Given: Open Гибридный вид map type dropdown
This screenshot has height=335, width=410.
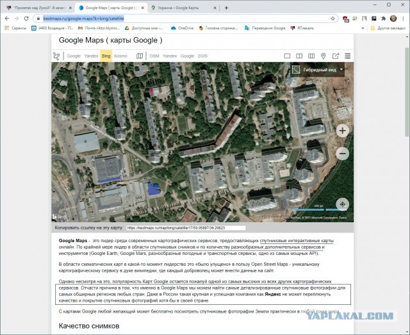Looking at the screenshot, I should [318, 70].
